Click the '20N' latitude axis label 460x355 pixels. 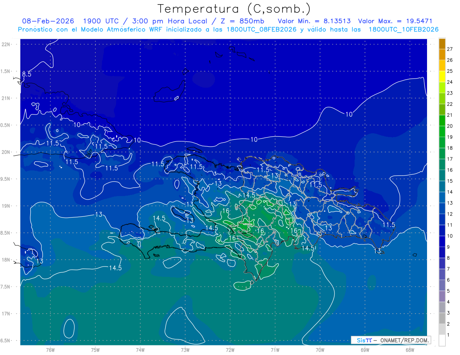click(x=6, y=152)
